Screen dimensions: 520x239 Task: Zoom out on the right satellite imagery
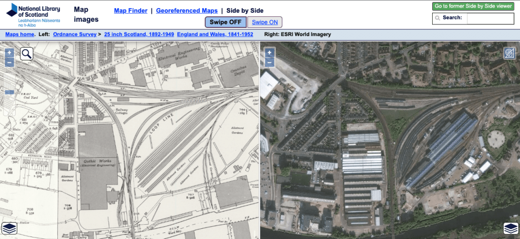pos(269,62)
